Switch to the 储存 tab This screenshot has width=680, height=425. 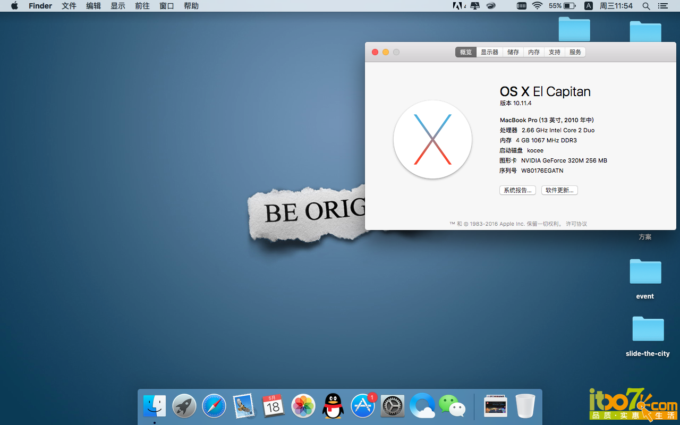point(513,52)
